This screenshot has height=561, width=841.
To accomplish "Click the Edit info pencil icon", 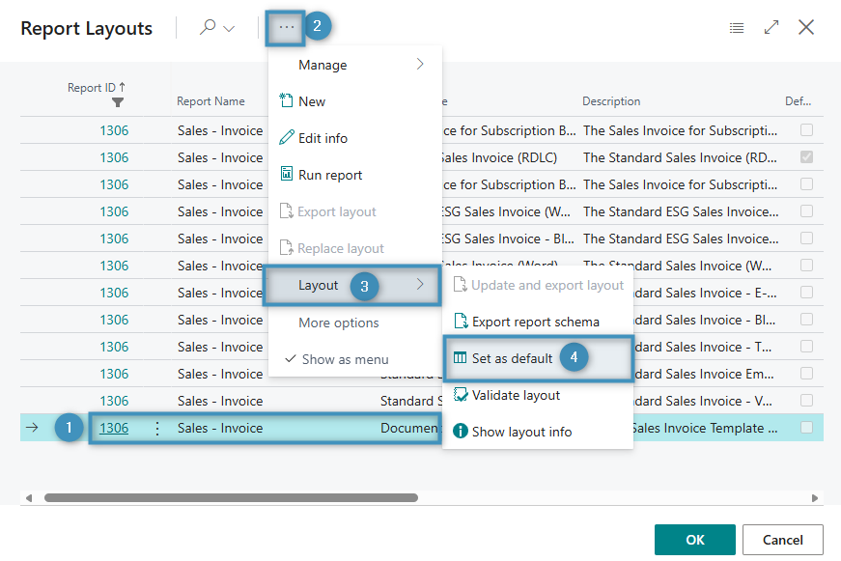I will (x=287, y=137).
